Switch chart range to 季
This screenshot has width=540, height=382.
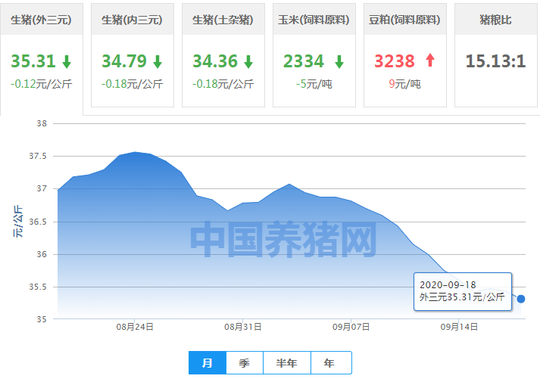click(245, 363)
